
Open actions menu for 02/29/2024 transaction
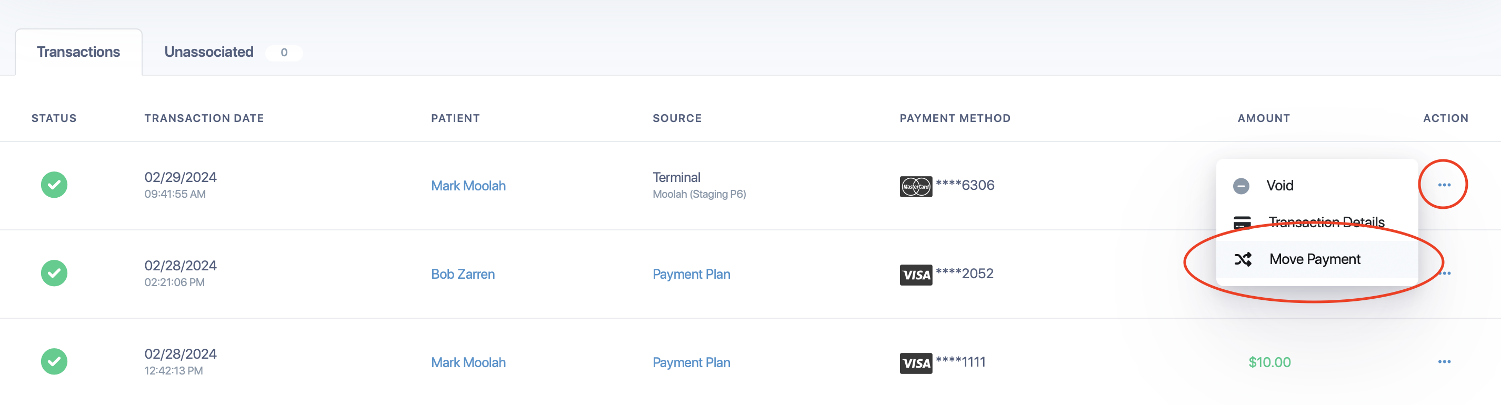click(x=1444, y=185)
